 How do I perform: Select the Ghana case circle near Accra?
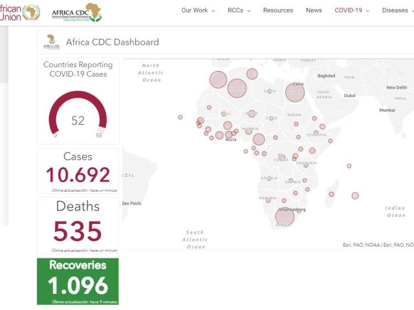click(229, 134)
